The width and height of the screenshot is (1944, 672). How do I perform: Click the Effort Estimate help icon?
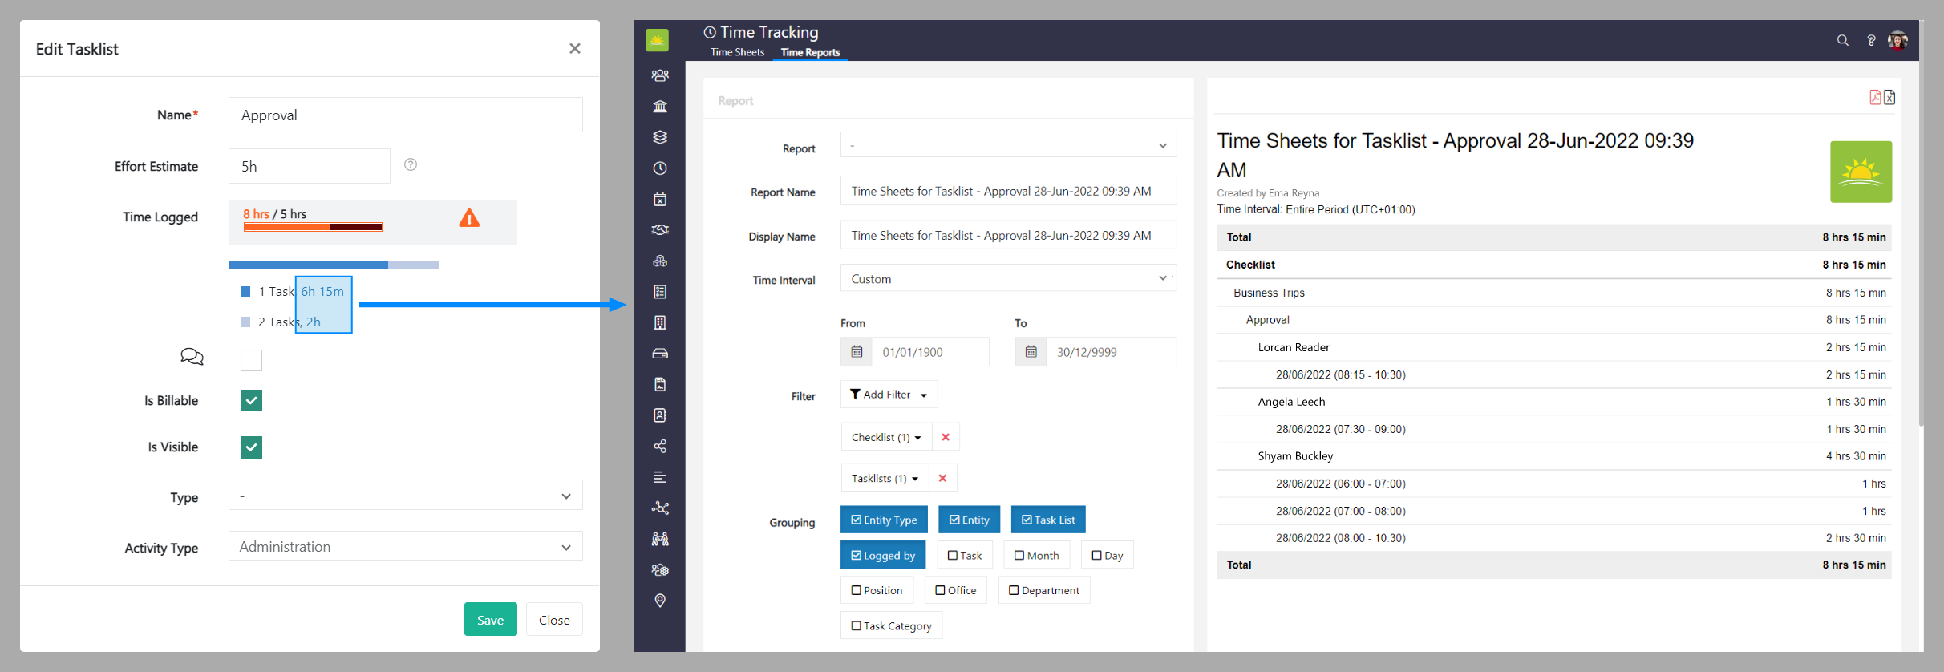[411, 164]
